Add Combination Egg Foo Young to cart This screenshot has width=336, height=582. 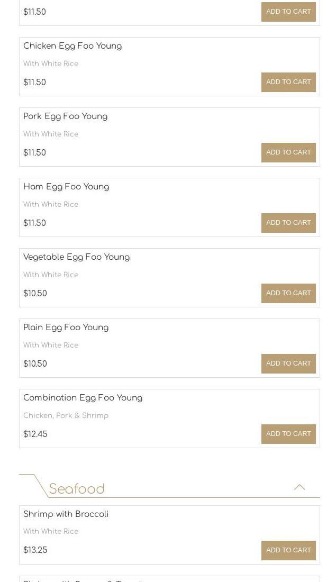point(288,434)
